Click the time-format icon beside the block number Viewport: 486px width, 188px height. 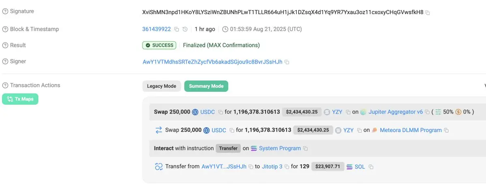pos(185,29)
